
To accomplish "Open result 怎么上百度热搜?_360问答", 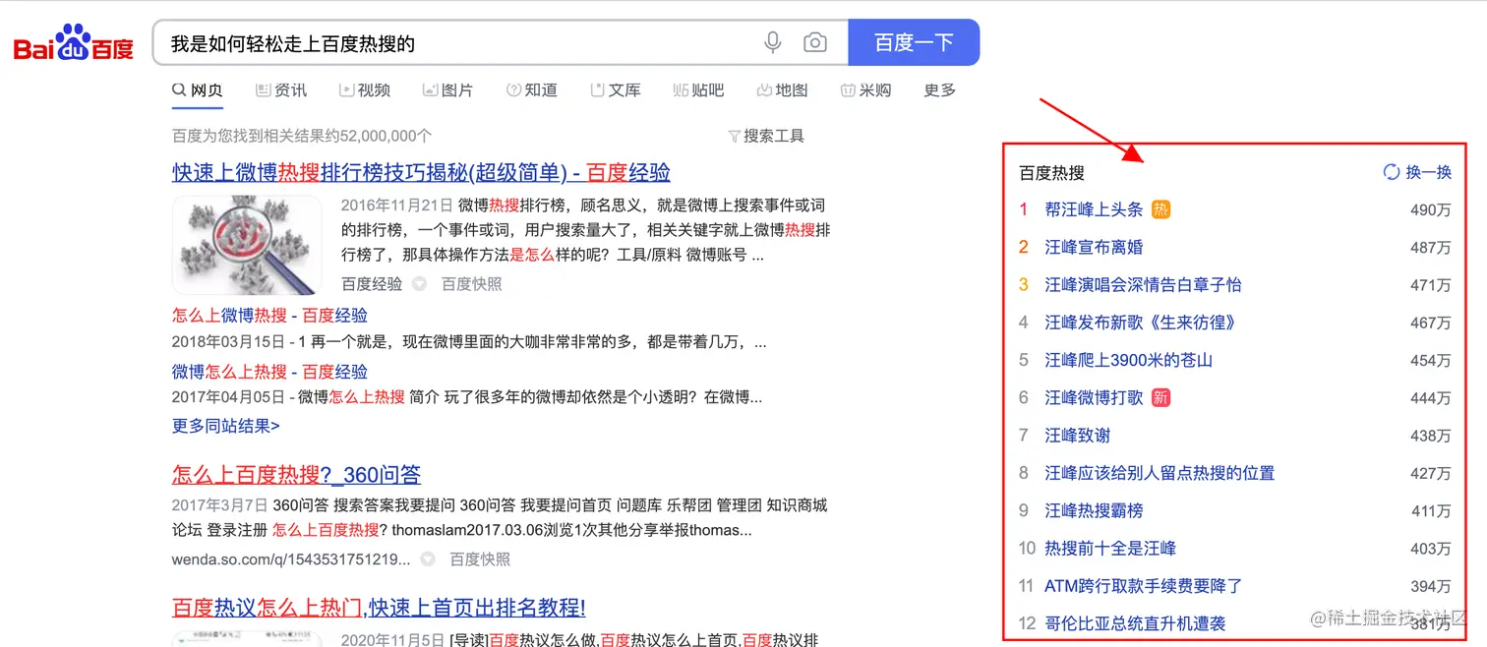I will (x=296, y=475).
